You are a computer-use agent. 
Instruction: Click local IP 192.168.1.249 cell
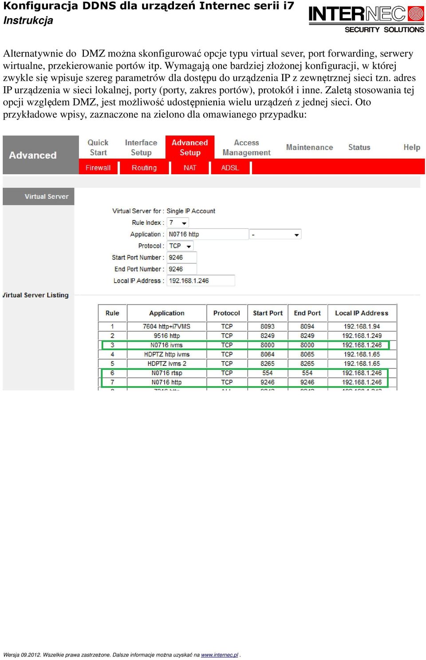(x=362, y=336)
